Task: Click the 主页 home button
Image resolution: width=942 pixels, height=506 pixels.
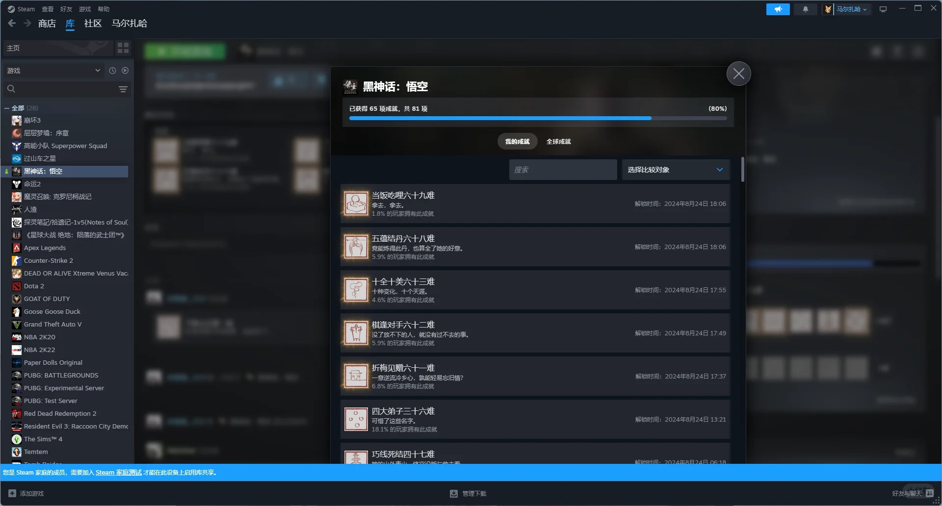Action: 58,48
